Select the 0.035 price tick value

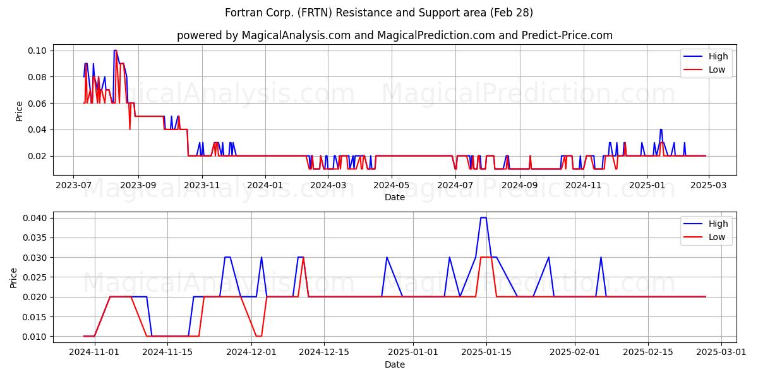coord(35,238)
